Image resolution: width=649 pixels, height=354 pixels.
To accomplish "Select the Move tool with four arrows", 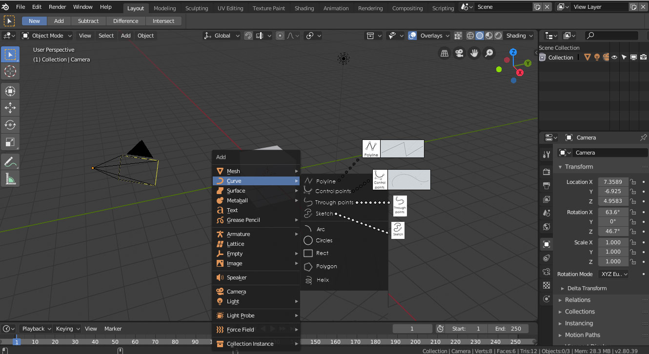I will [x=10, y=107].
